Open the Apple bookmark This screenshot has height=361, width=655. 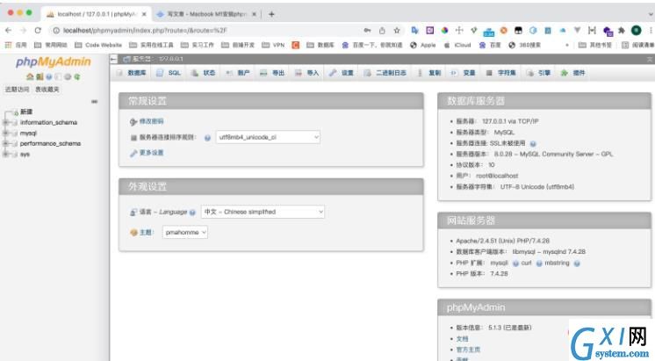click(x=423, y=45)
